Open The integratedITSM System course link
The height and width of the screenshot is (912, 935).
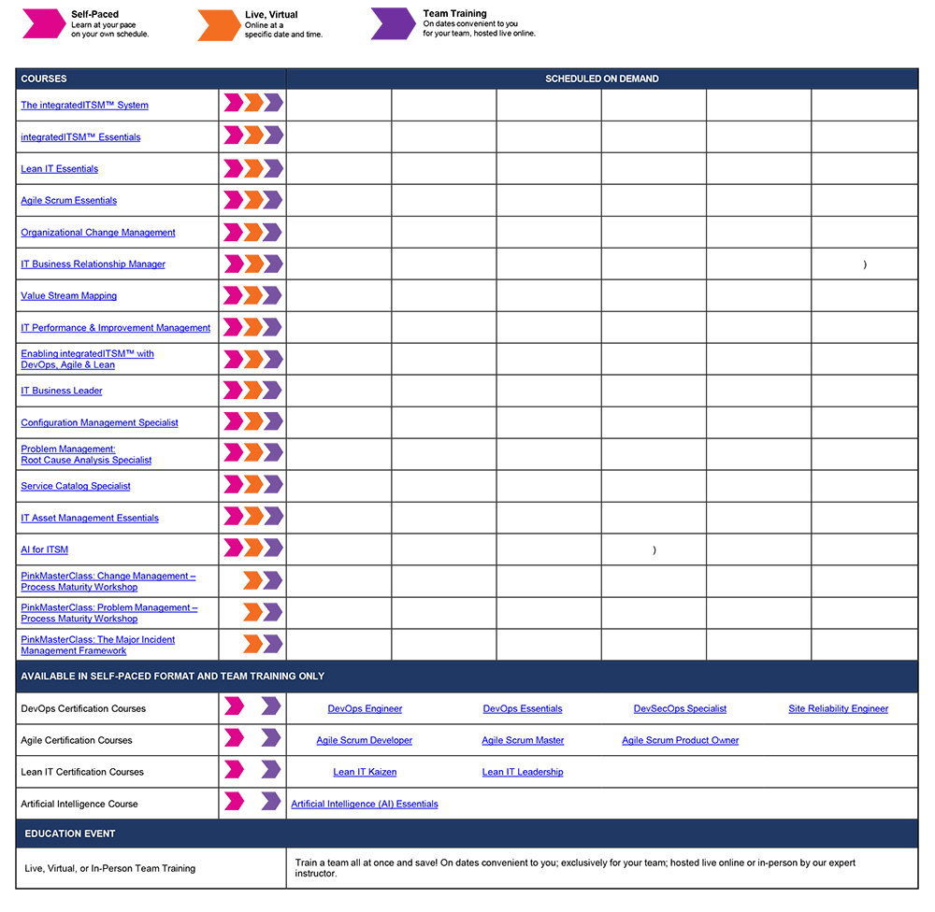click(x=84, y=106)
